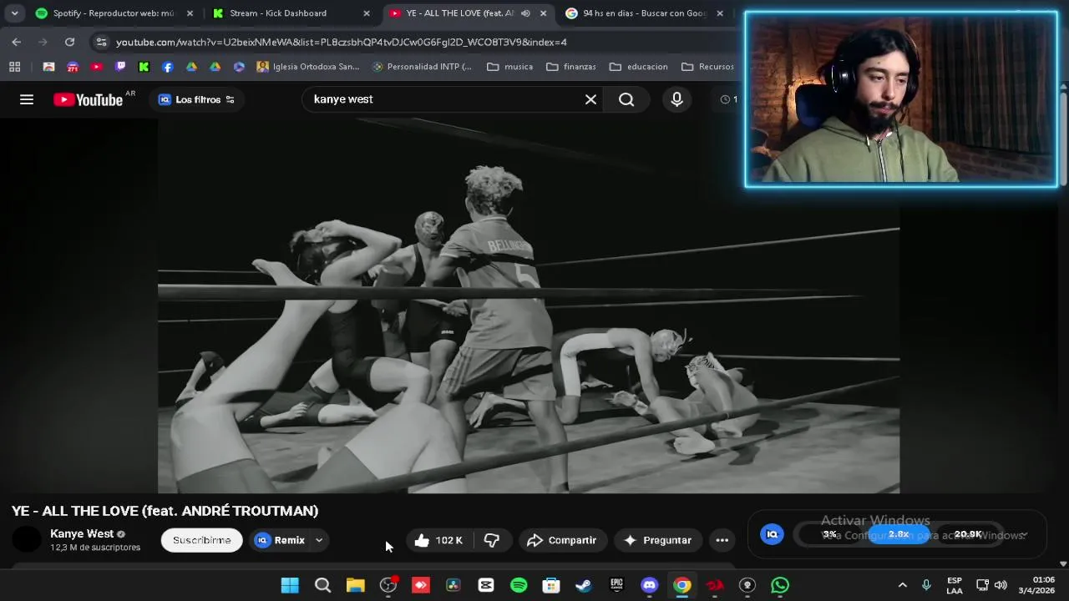Close the Kick Dashboard tab

366,13
